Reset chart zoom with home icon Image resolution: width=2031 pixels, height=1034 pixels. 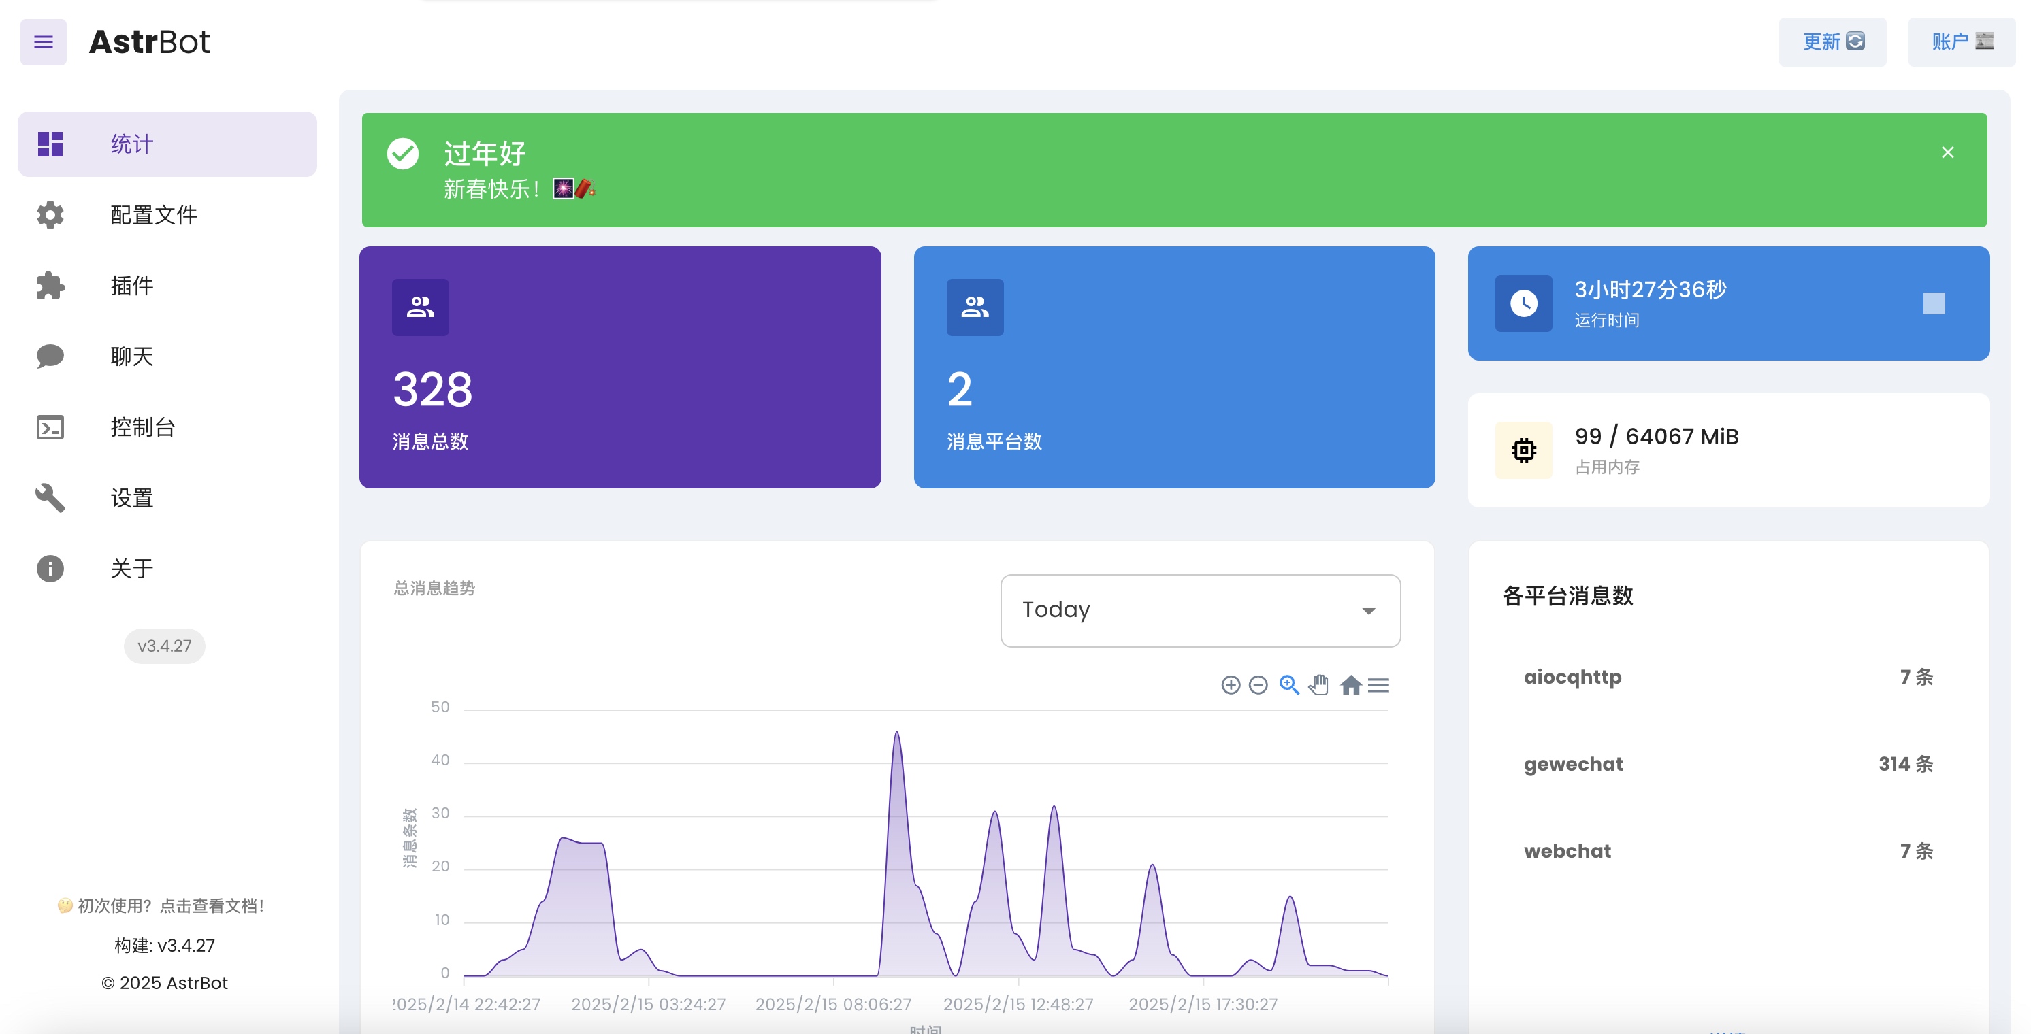(x=1350, y=685)
